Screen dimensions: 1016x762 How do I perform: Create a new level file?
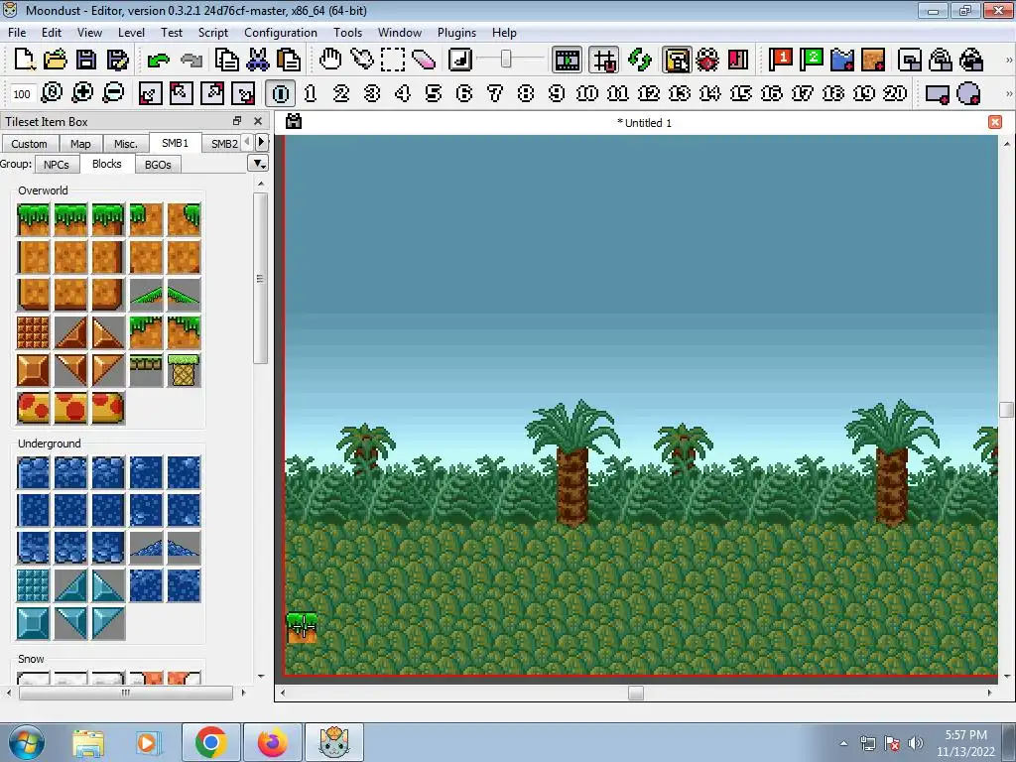point(24,60)
